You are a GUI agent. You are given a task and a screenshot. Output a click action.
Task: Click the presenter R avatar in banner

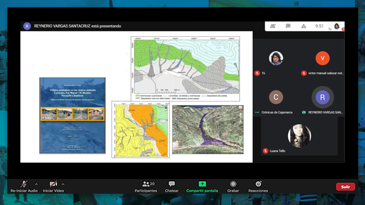point(27,26)
